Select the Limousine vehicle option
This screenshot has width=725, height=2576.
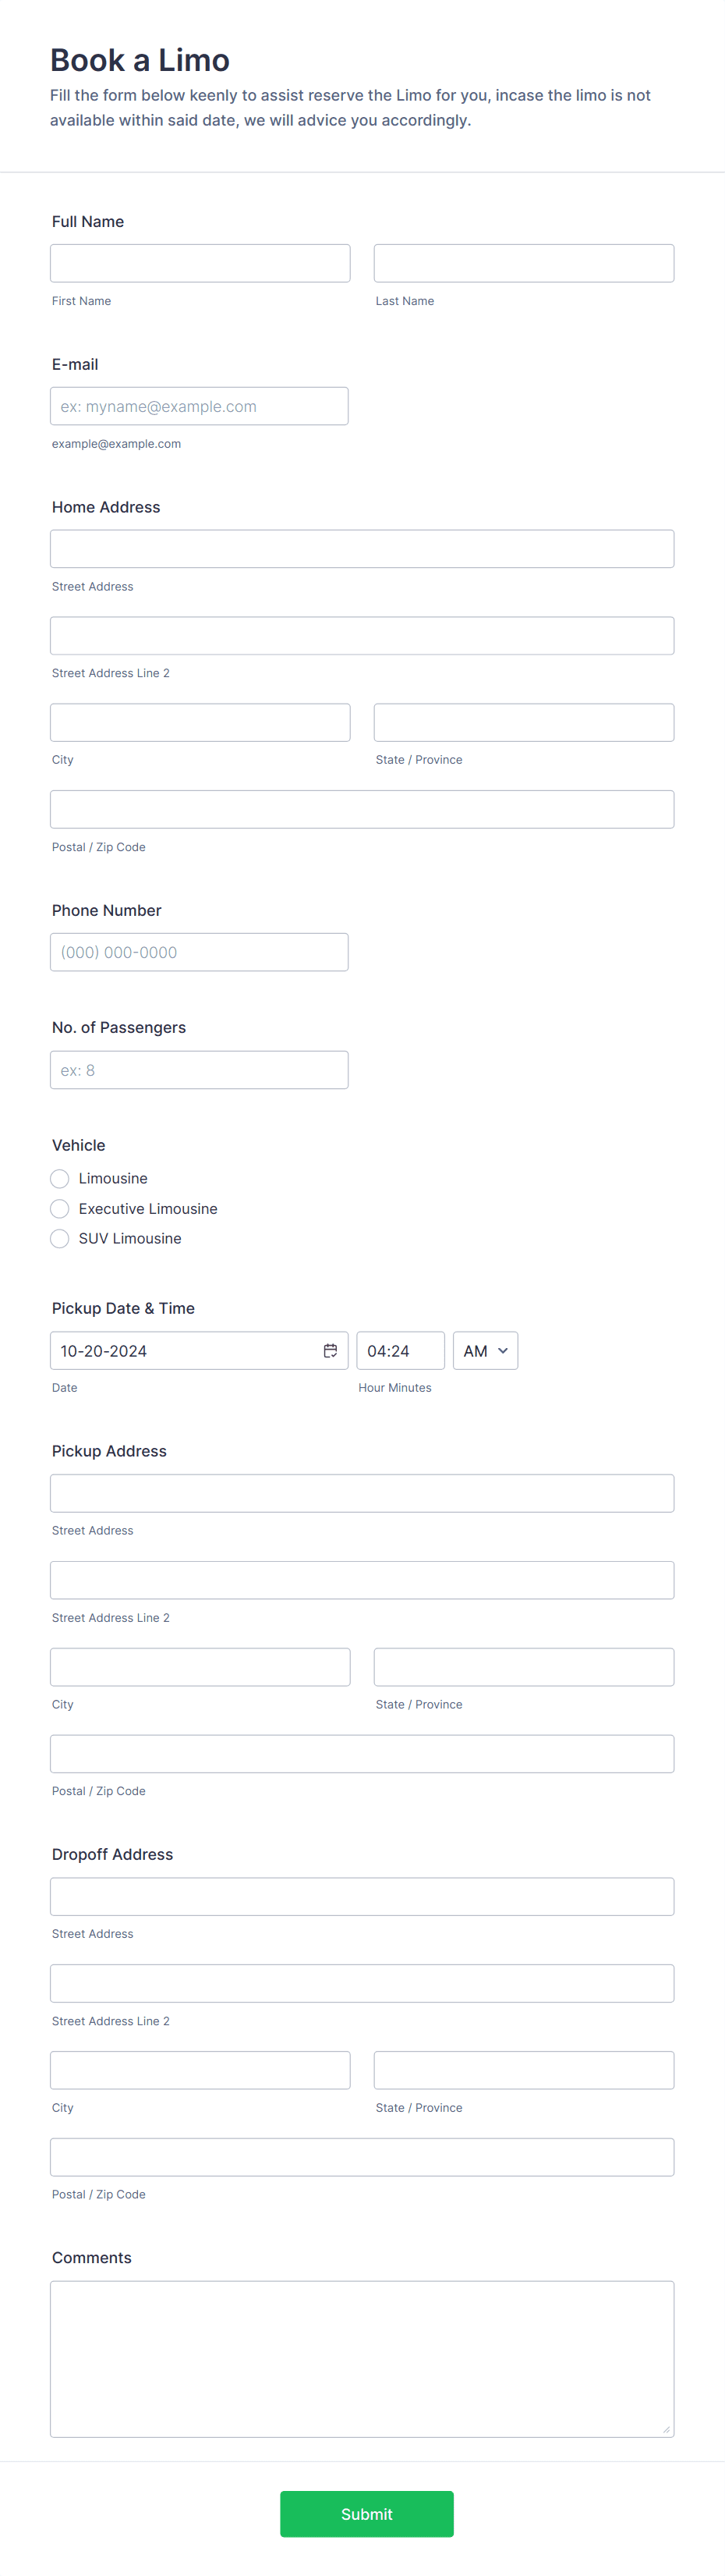(x=59, y=1178)
